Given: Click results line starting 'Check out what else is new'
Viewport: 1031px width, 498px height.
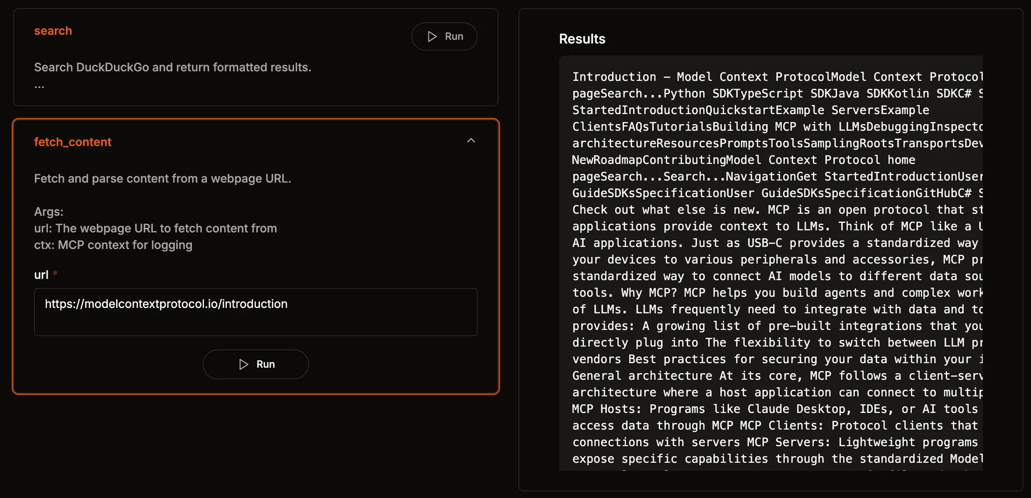Looking at the screenshot, I should [x=777, y=210].
